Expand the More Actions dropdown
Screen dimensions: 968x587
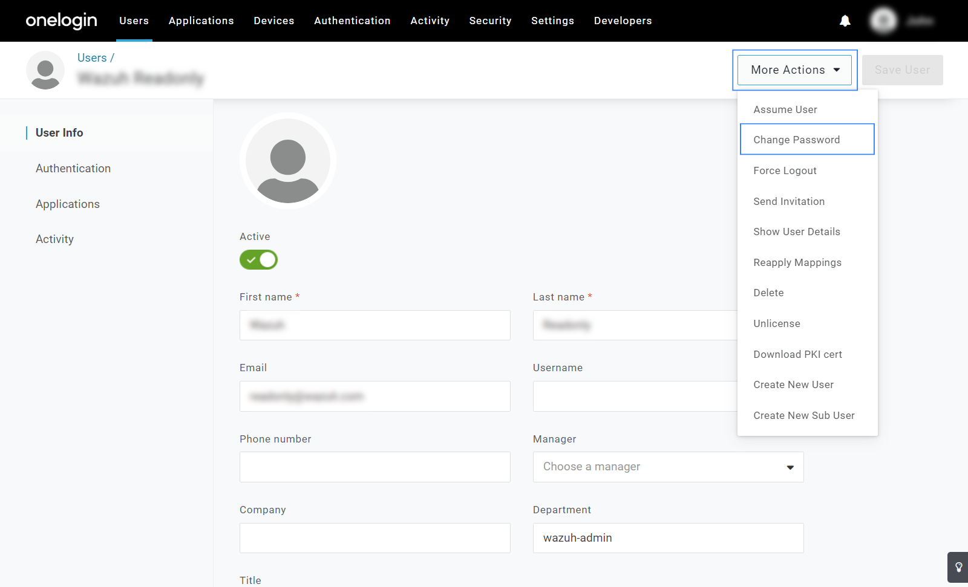794,70
